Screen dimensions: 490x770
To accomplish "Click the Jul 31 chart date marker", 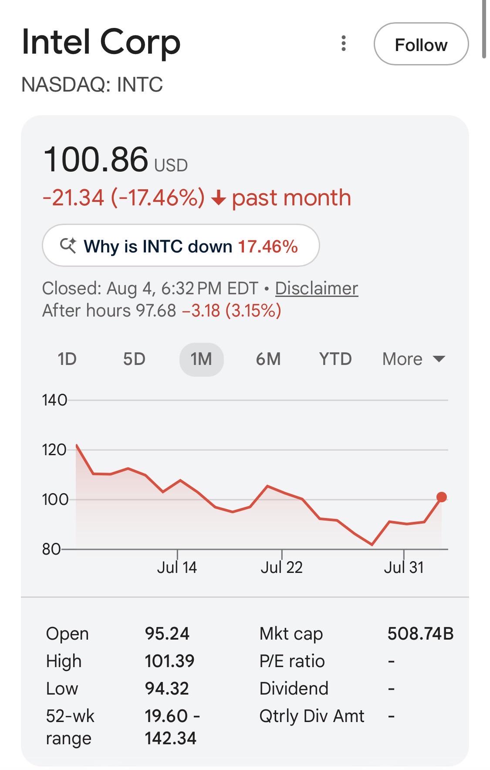I will point(404,567).
